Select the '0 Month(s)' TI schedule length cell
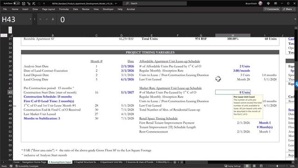298x168 pixels. (x=264, y=127)
